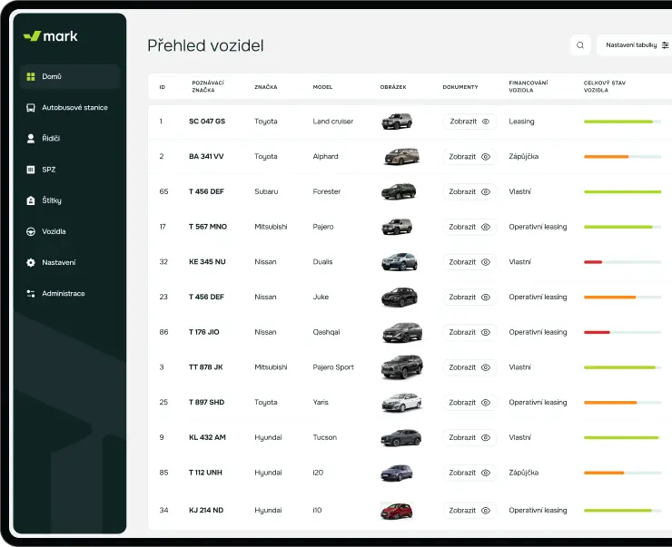Click plate TT 878 JK

point(206,367)
